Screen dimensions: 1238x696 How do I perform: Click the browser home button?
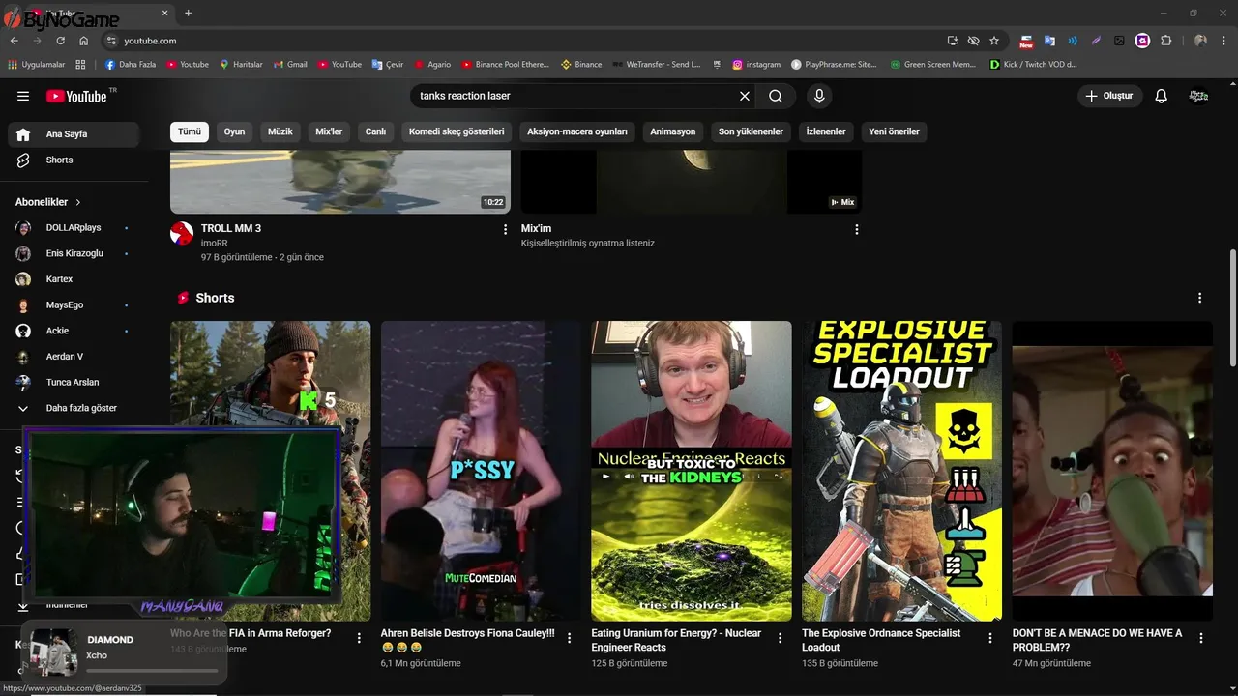pos(84,41)
